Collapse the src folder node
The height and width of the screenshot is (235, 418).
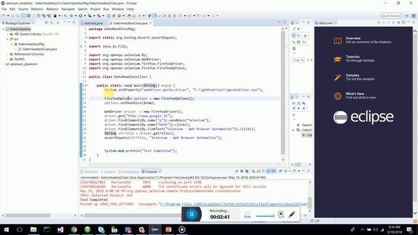coord(7,39)
